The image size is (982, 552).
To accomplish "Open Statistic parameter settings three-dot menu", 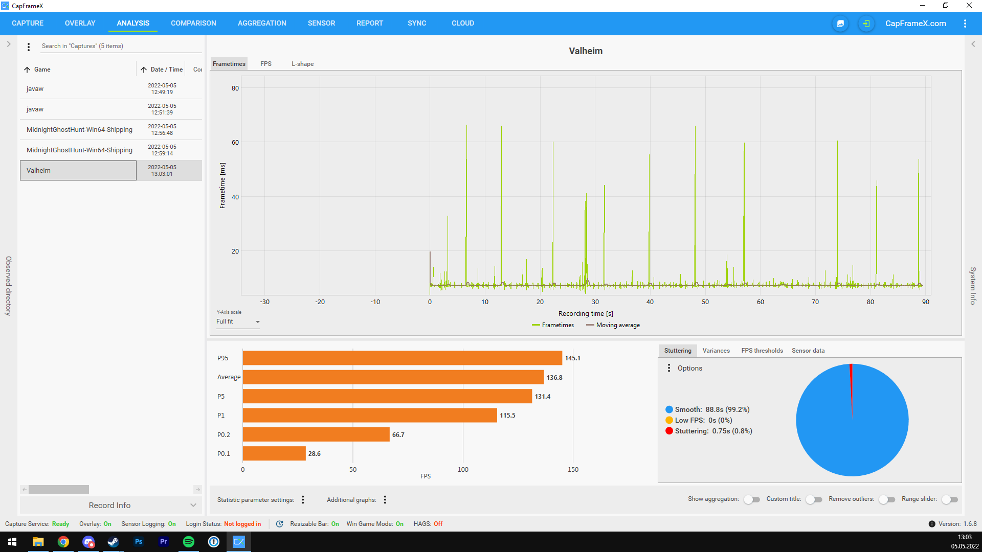I will click(x=303, y=500).
